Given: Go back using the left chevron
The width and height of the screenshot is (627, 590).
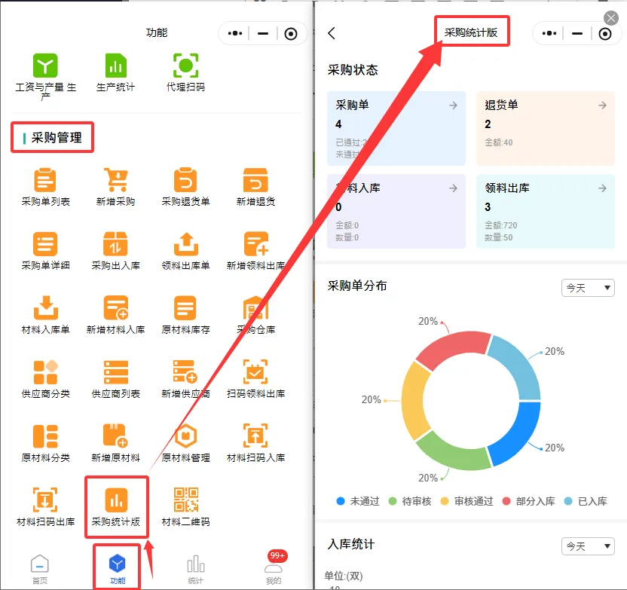Looking at the screenshot, I should (332, 33).
